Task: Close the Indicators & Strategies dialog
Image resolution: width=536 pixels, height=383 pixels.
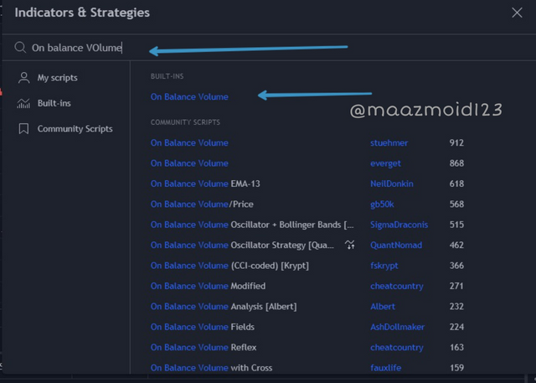Action: point(516,13)
